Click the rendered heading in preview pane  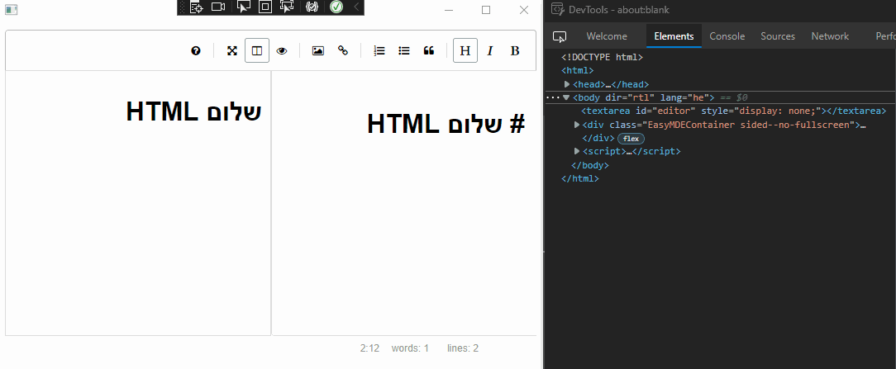(193, 111)
